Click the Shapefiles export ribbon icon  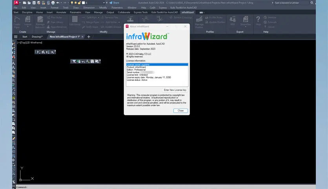click(246, 21)
